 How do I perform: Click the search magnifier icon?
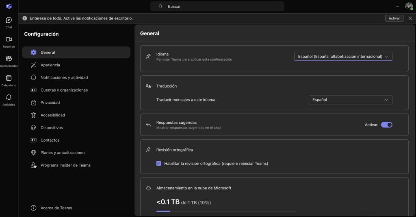point(160,6)
